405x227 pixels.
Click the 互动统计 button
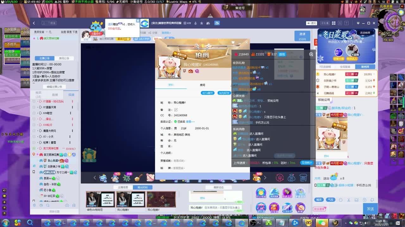[307, 163]
